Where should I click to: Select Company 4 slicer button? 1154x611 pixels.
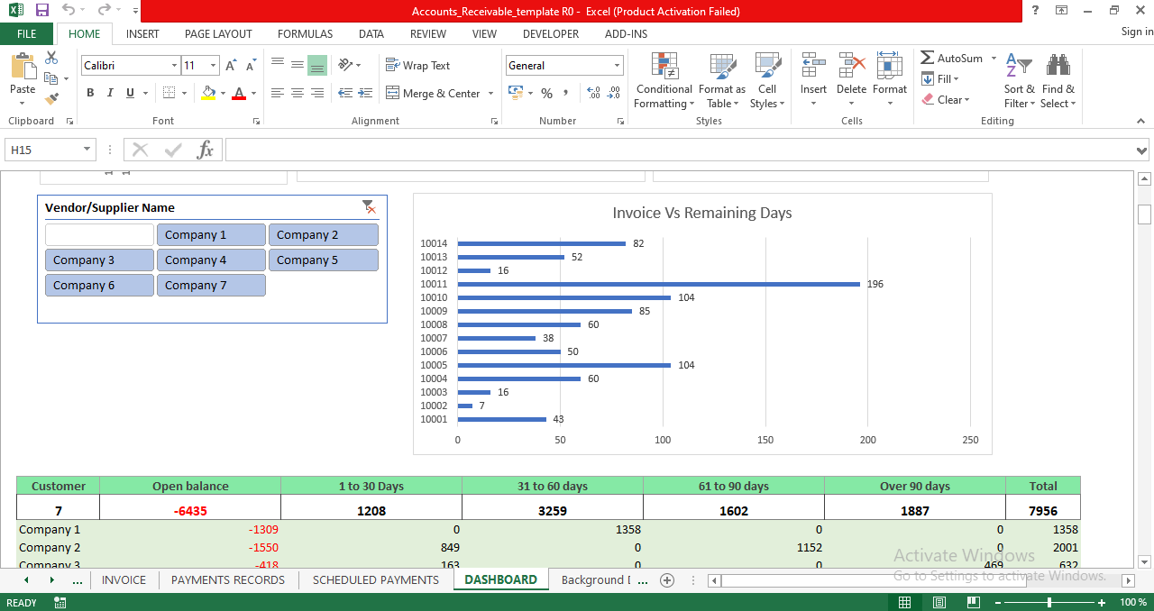click(x=211, y=260)
